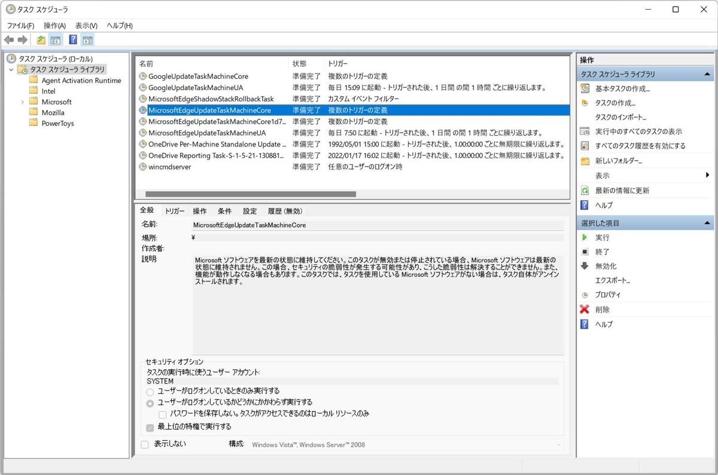
Task: Sort by the 状態 column header
Action: tap(306, 63)
